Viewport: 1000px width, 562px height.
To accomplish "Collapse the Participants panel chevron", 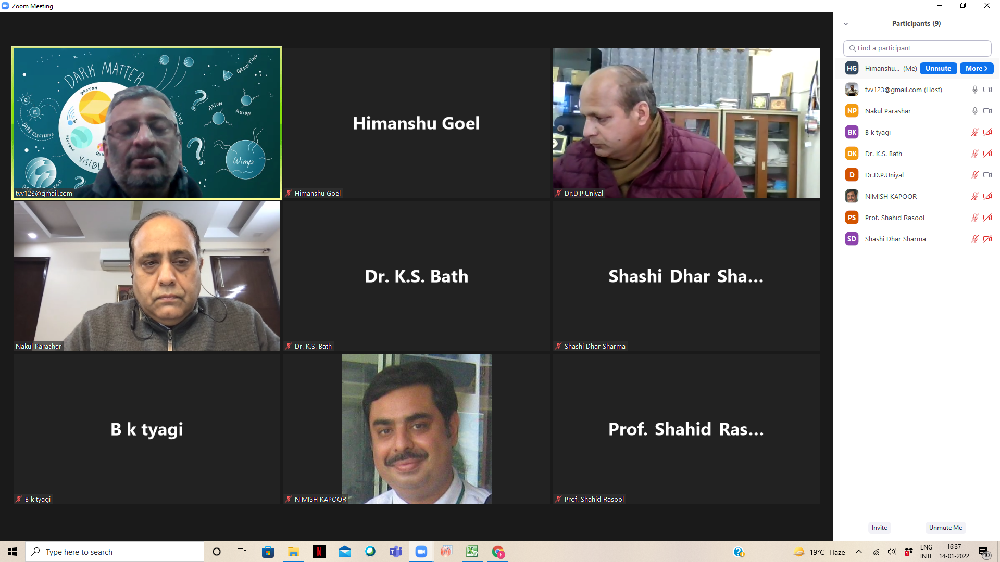I will (x=846, y=24).
